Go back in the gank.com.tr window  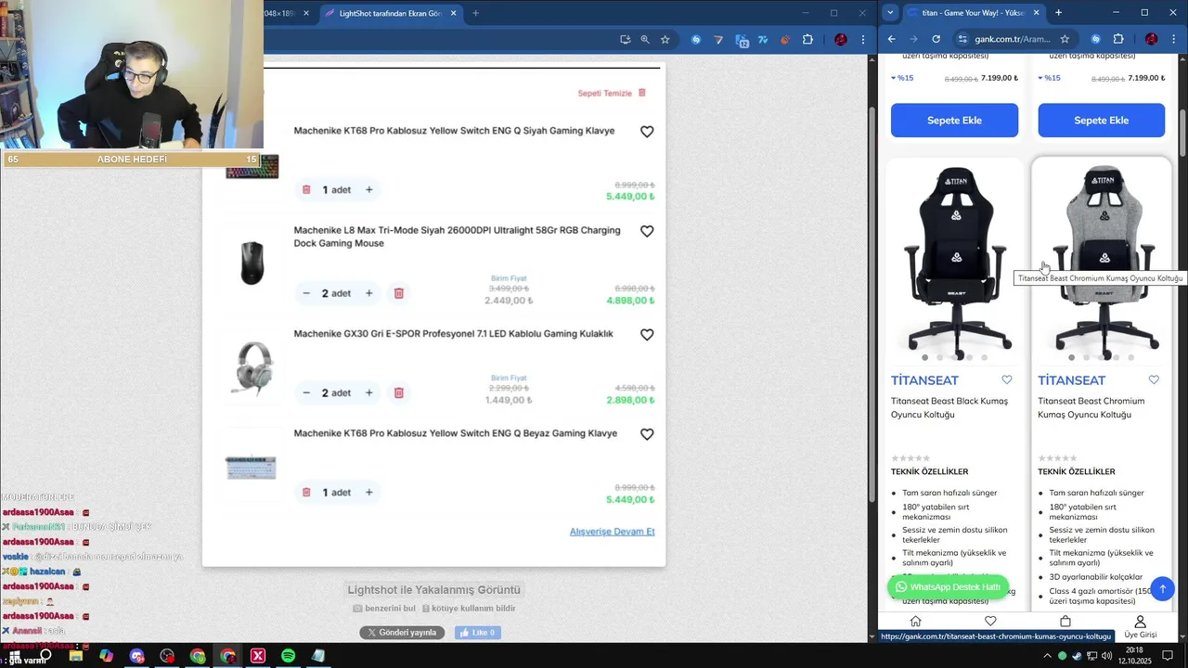(x=892, y=39)
